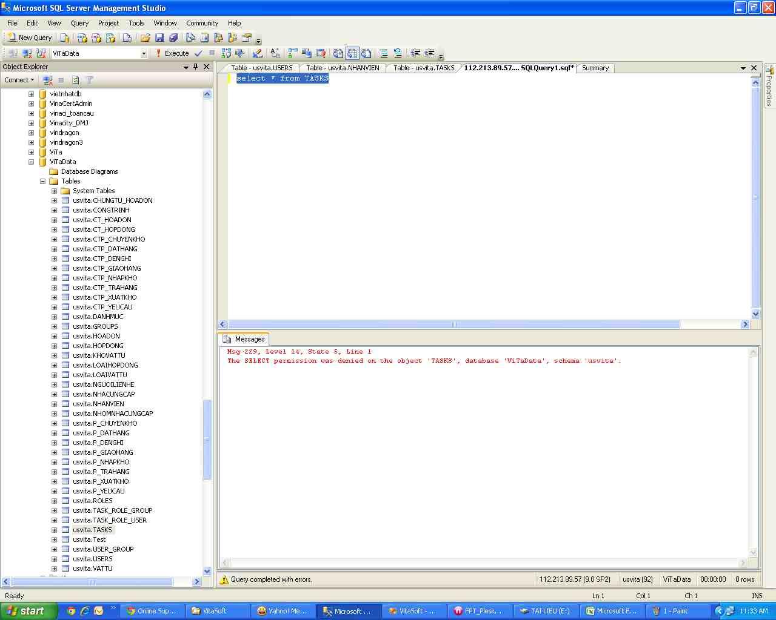
Task: Save the current query file
Action: 159,38
